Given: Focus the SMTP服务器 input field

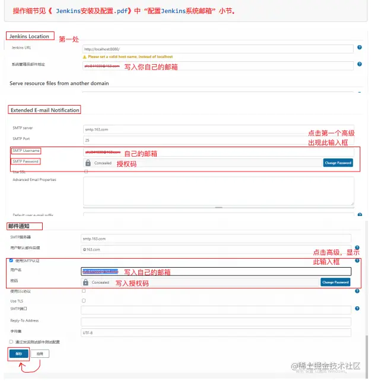Looking at the screenshot, I should tap(216, 239).
